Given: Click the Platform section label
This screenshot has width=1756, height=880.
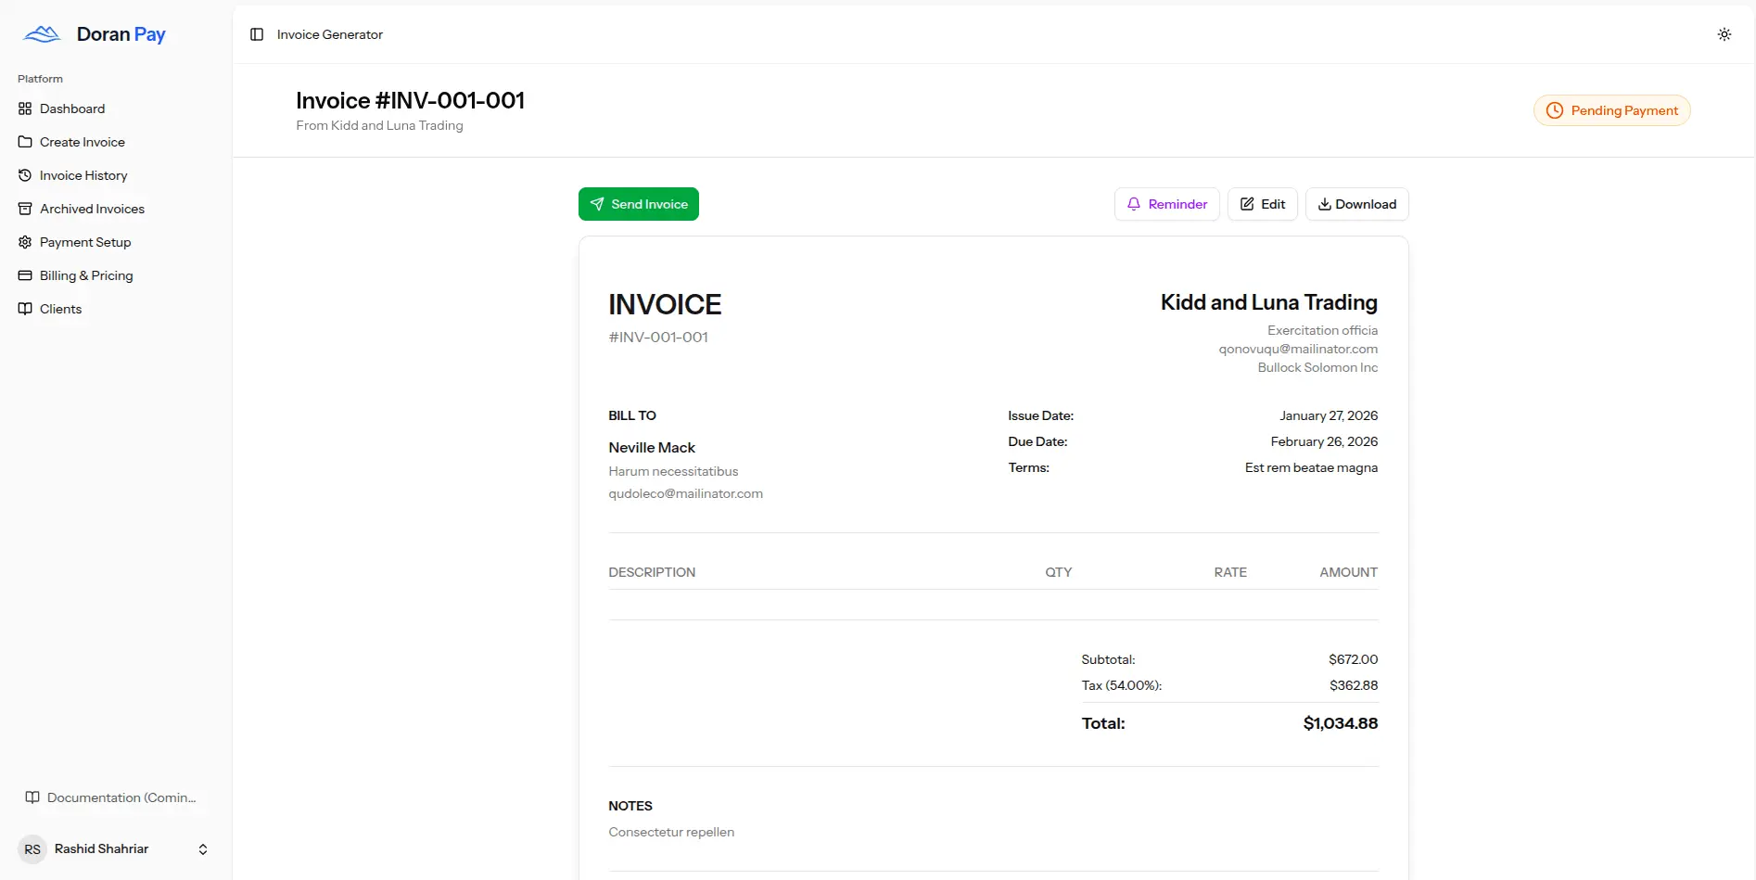Looking at the screenshot, I should [x=41, y=79].
